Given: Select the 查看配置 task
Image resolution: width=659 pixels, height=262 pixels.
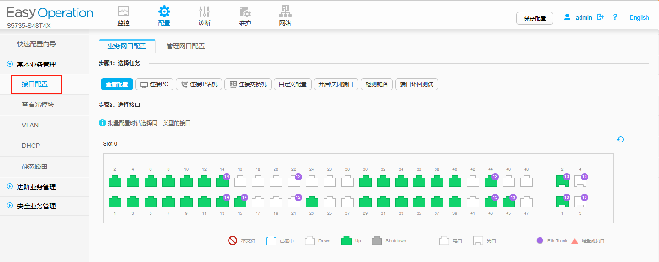Looking at the screenshot, I should [x=117, y=84].
